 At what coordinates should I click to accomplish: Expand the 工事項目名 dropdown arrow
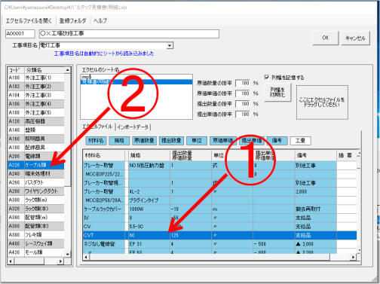tap(170, 45)
